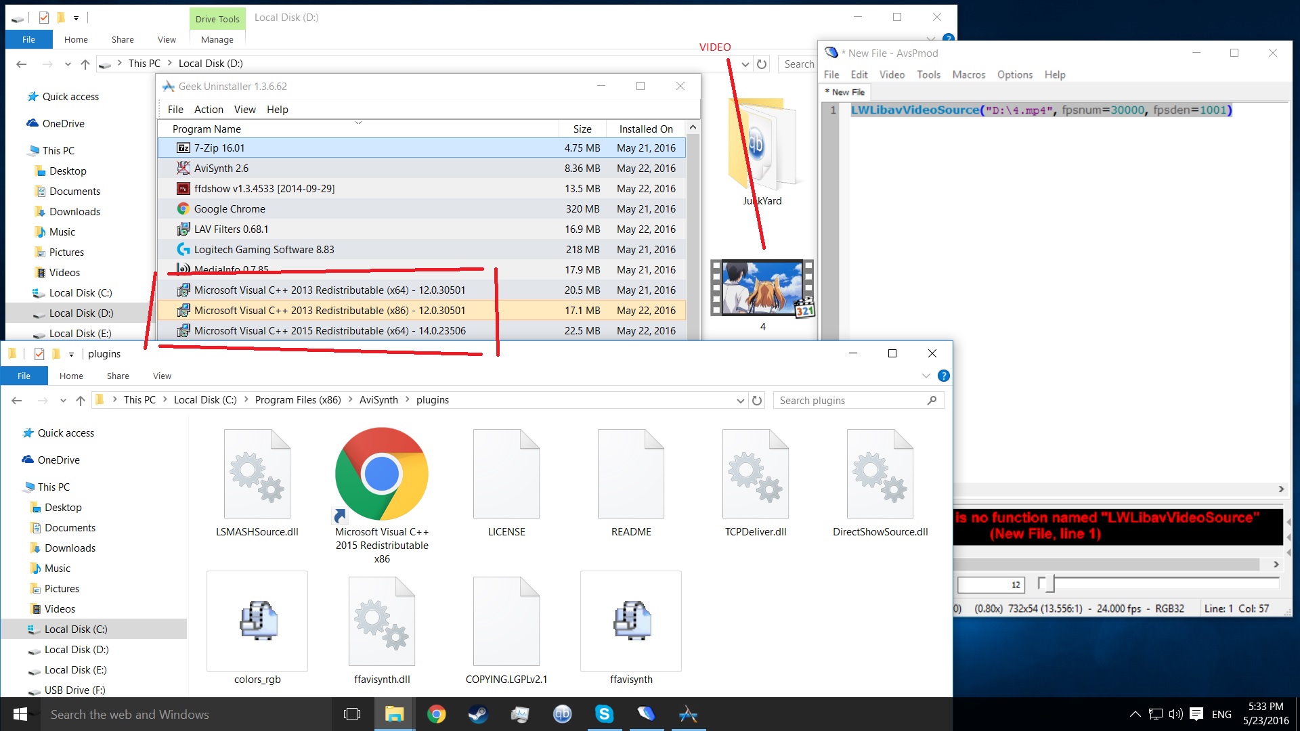This screenshot has width=1300, height=731.
Task: Open recent locations dropdown in Local Disk D window
Action: point(68,64)
